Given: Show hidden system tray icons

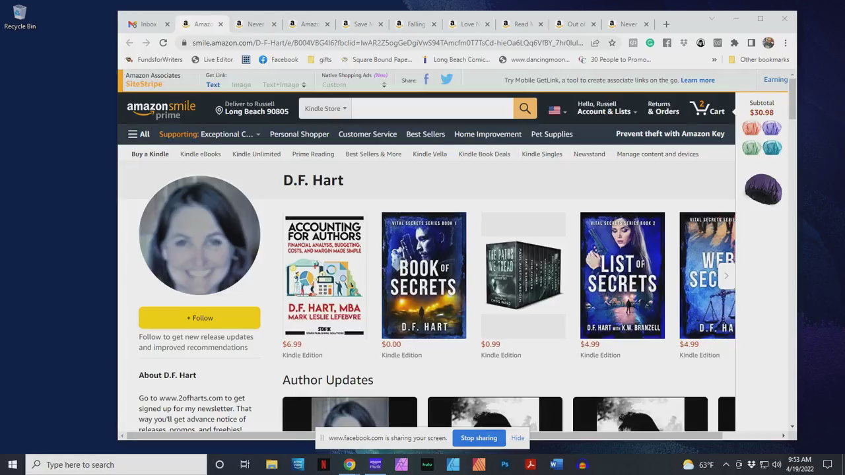Looking at the screenshot, I should [726, 464].
